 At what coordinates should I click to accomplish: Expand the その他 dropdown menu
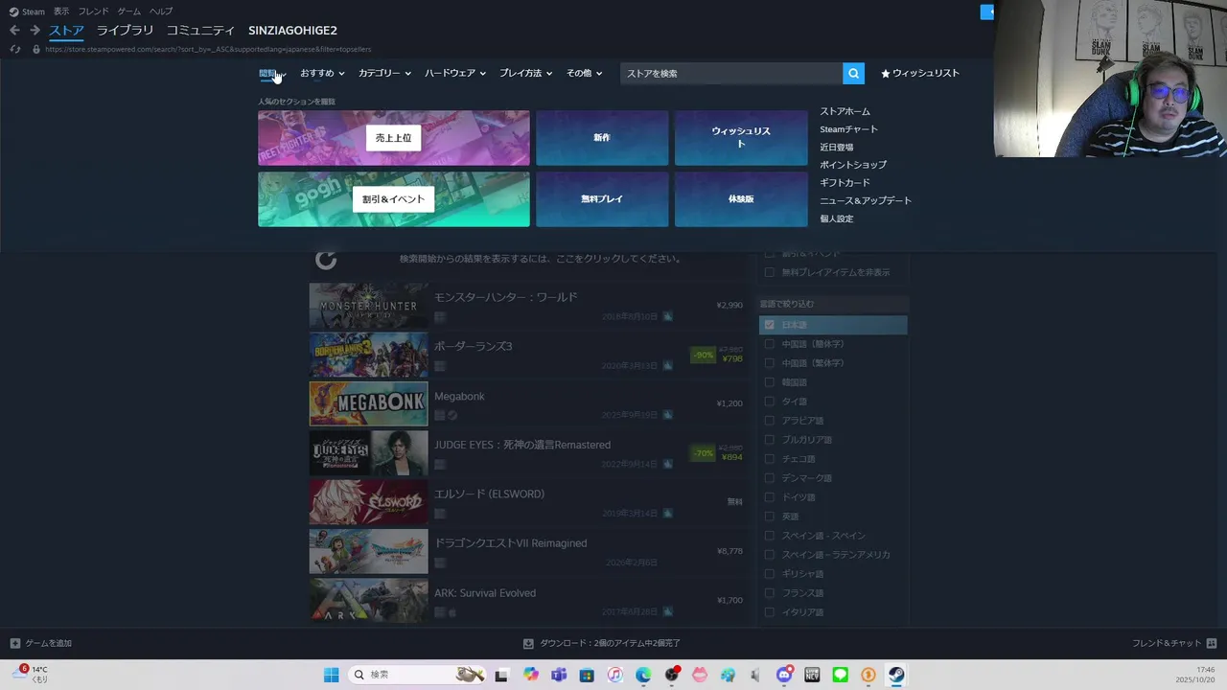pos(584,73)
